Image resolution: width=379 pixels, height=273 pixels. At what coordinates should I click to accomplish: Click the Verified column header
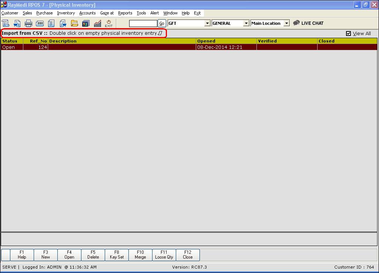point(287,41)
